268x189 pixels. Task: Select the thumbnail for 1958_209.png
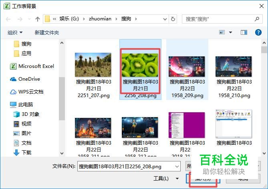[187, 66]
